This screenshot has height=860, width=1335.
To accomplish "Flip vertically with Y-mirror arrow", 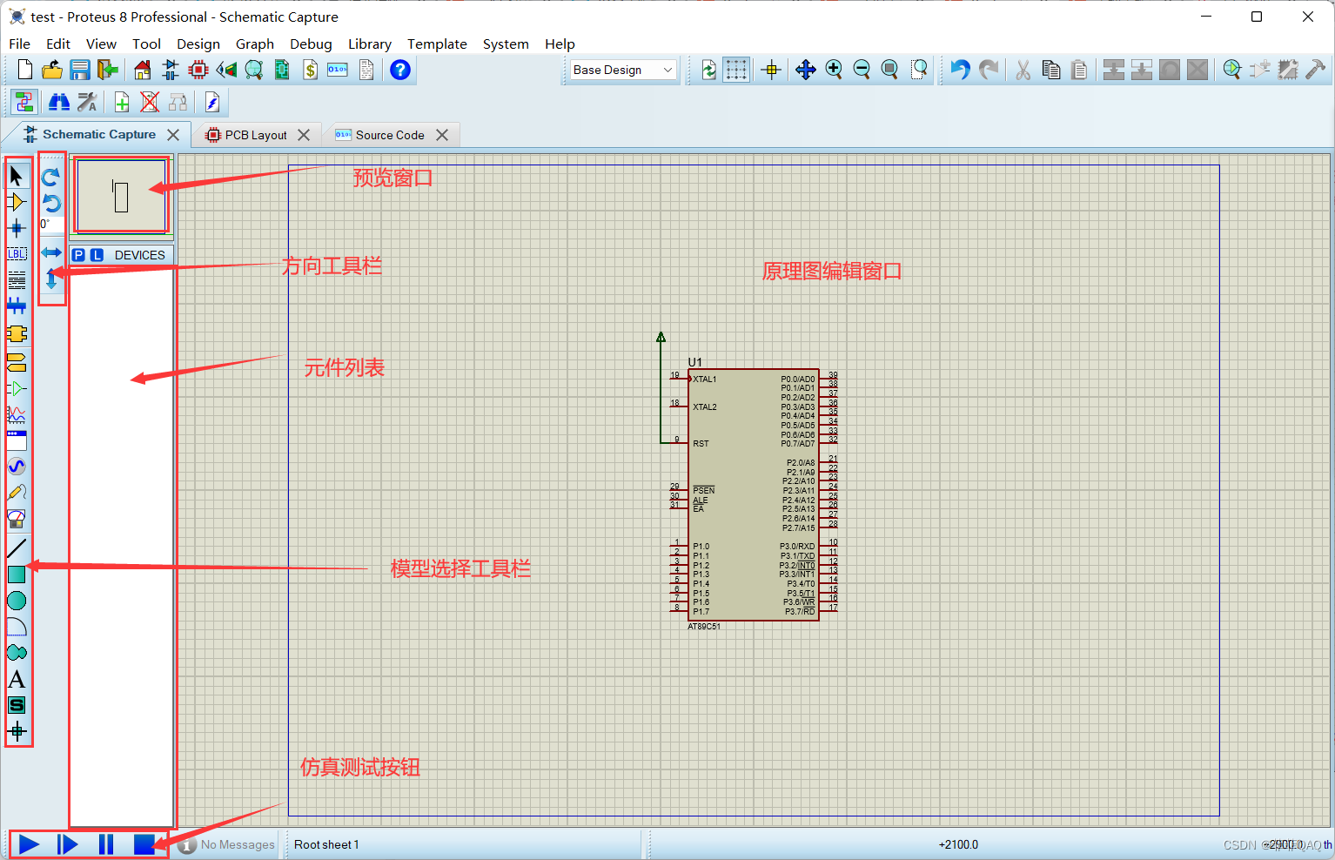I will tap(51, 279).
